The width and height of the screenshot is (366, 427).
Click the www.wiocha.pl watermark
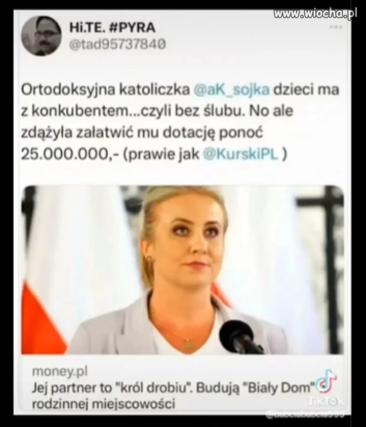tap(315, 13)
